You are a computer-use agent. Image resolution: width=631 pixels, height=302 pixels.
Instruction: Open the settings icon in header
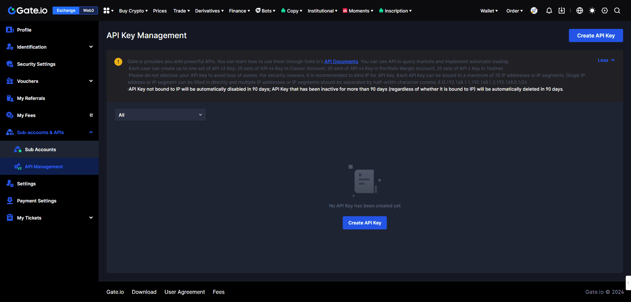(x=605, y=11)
